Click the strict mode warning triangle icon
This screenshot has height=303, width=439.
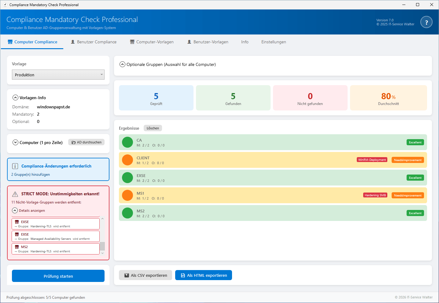[15, 194]
